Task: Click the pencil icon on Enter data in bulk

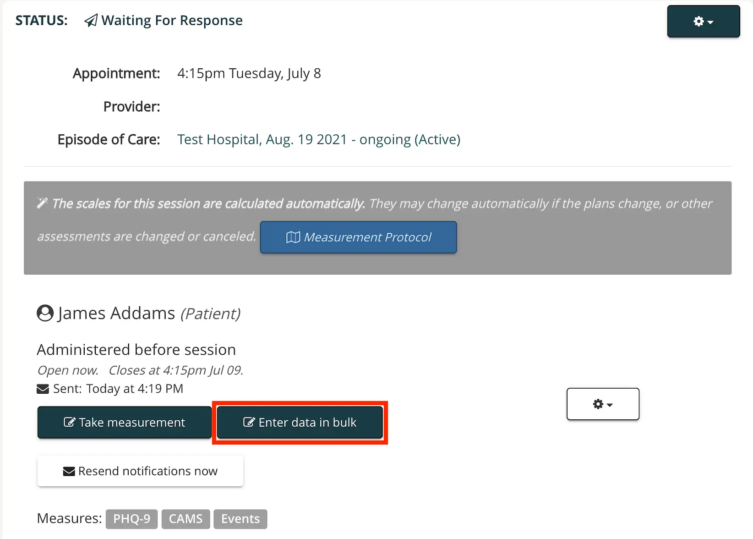Action: [x=249, y=422]
